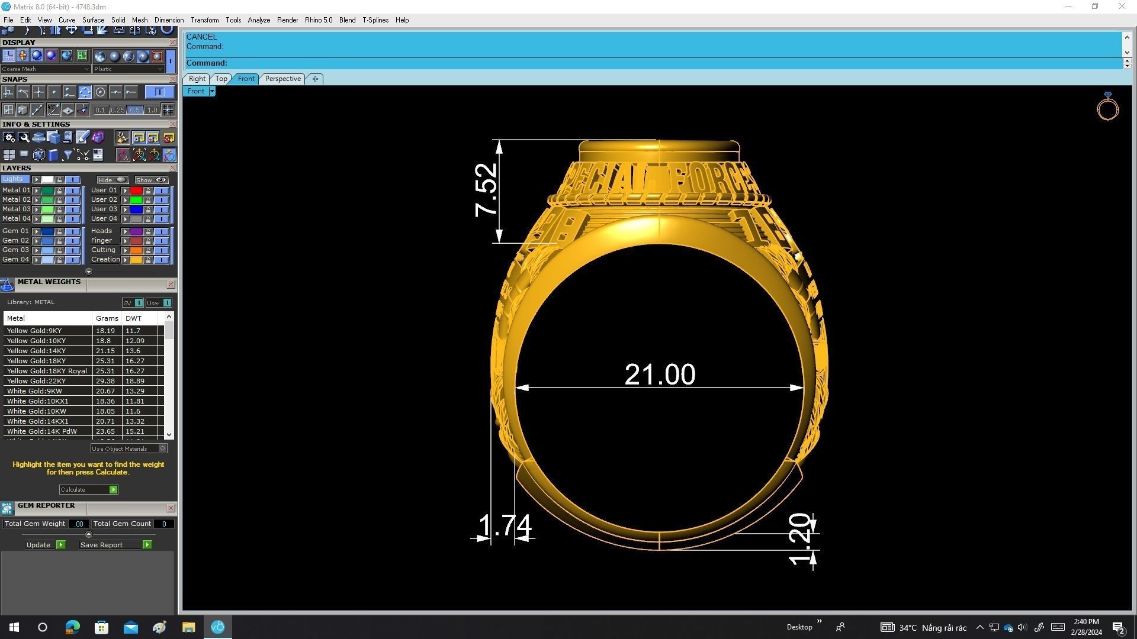Viewport: 1137px width, 639px height.
Task: Click the funnel filter icon
Action: [x=68, y=155]
